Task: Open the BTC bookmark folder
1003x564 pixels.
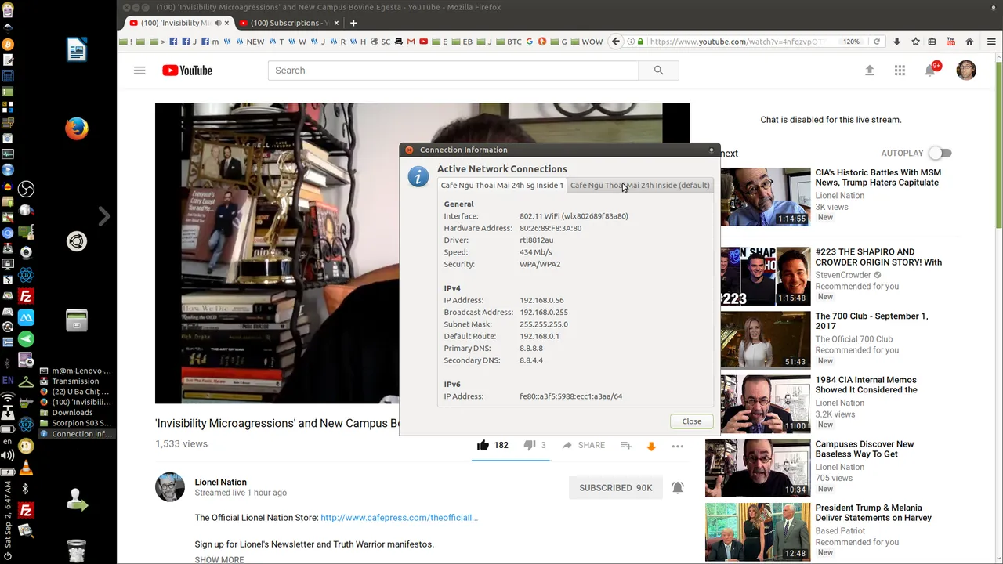Action: pyautogui.click(x=509, y=42)
